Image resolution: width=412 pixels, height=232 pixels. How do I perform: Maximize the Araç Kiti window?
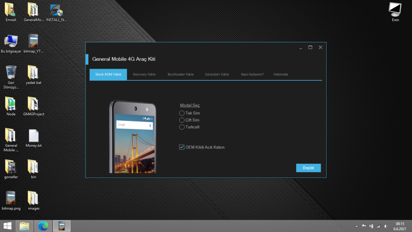click(310, 47)
